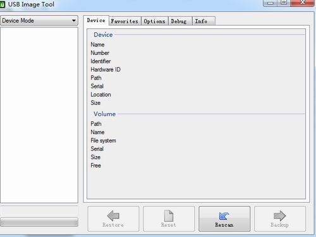Open the Options tab
This screenshot has height=237, width=316.
pos(154,21)
